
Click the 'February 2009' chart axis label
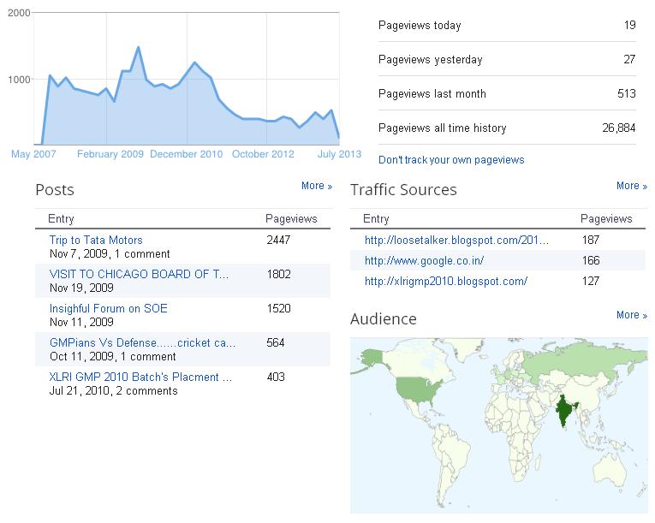pyautogui.click(x=110, y=154)
